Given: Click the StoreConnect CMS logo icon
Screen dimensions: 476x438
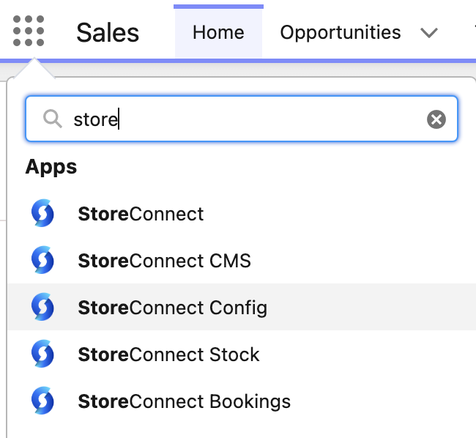Looking at the screenshot, I should click(42, 260).
